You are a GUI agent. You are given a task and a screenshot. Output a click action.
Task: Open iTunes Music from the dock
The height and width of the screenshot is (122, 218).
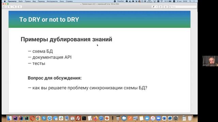153,118
